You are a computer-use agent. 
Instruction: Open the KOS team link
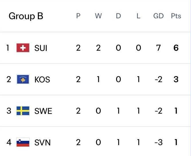[42, 80]
